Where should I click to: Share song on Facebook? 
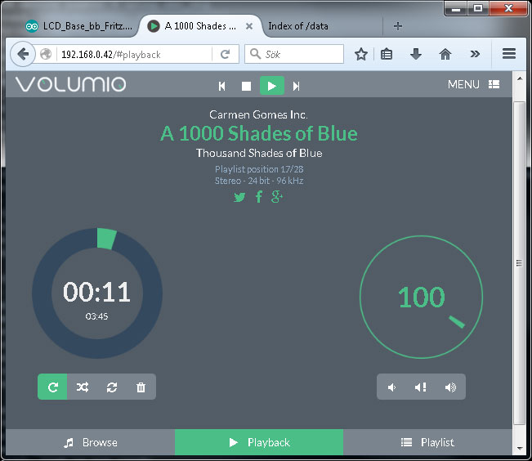pos(259,196)
